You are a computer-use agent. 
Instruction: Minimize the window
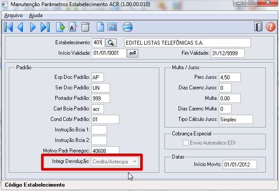(x=240, y=3)
